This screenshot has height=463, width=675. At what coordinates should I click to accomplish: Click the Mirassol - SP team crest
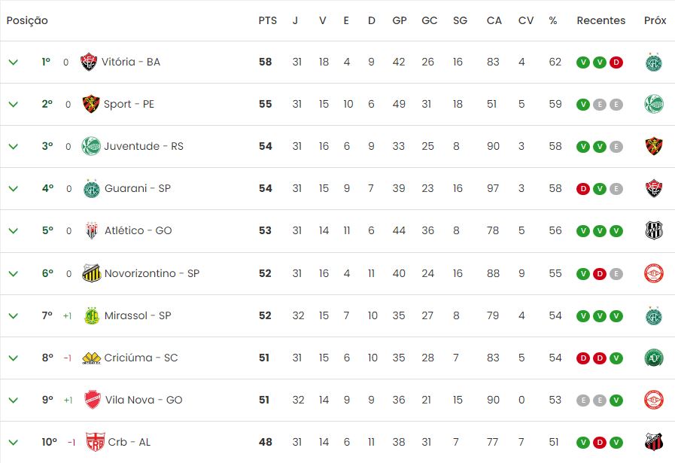point(92,315)
